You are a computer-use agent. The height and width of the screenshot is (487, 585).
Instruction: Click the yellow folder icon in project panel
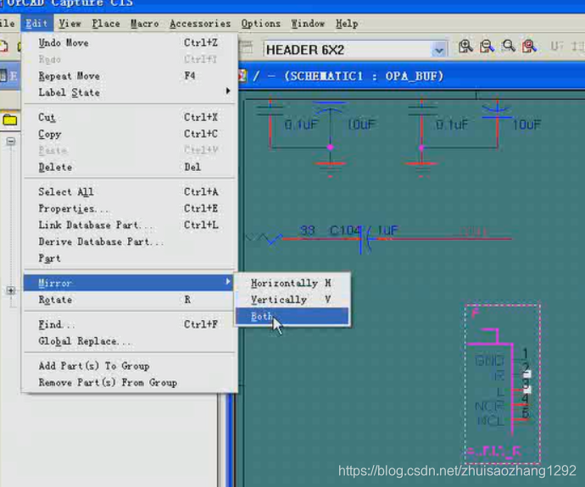tap(9, 120)
